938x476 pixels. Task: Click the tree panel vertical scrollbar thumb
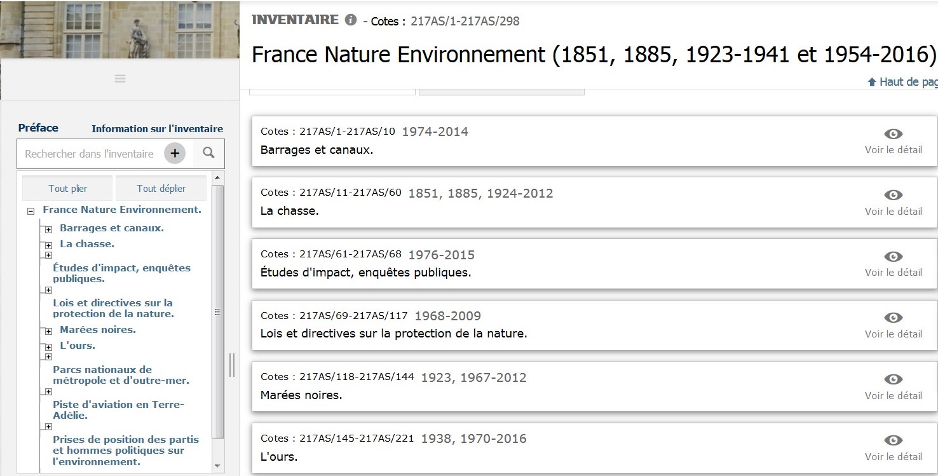(217, 311)
